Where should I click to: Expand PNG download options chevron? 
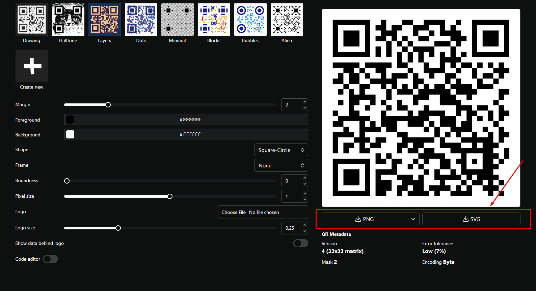pos(413,219)
